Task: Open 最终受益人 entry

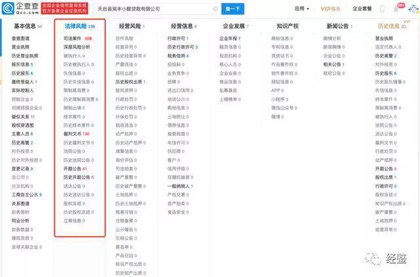Action: pyautogui.click(x=24, y=81)
